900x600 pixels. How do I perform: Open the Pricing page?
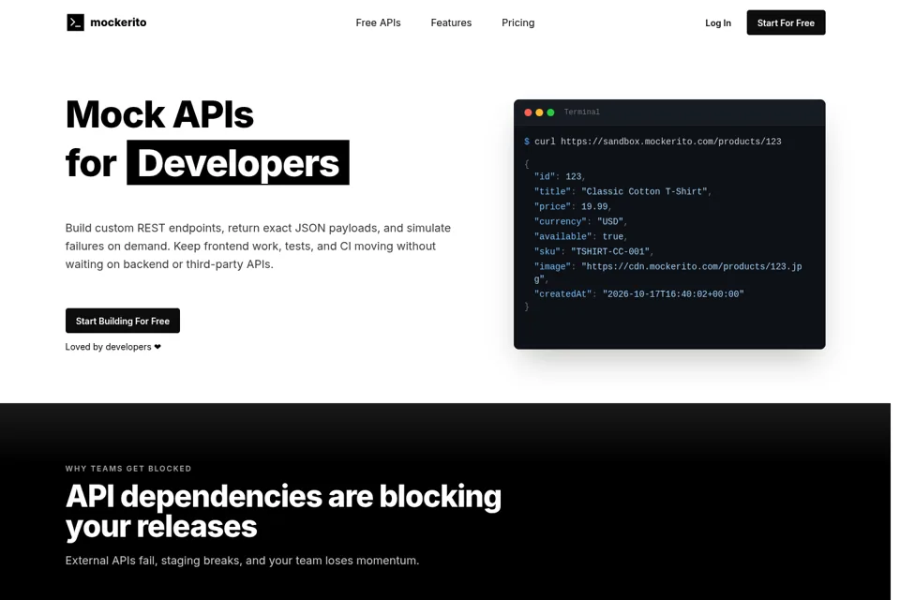point(517,22)
